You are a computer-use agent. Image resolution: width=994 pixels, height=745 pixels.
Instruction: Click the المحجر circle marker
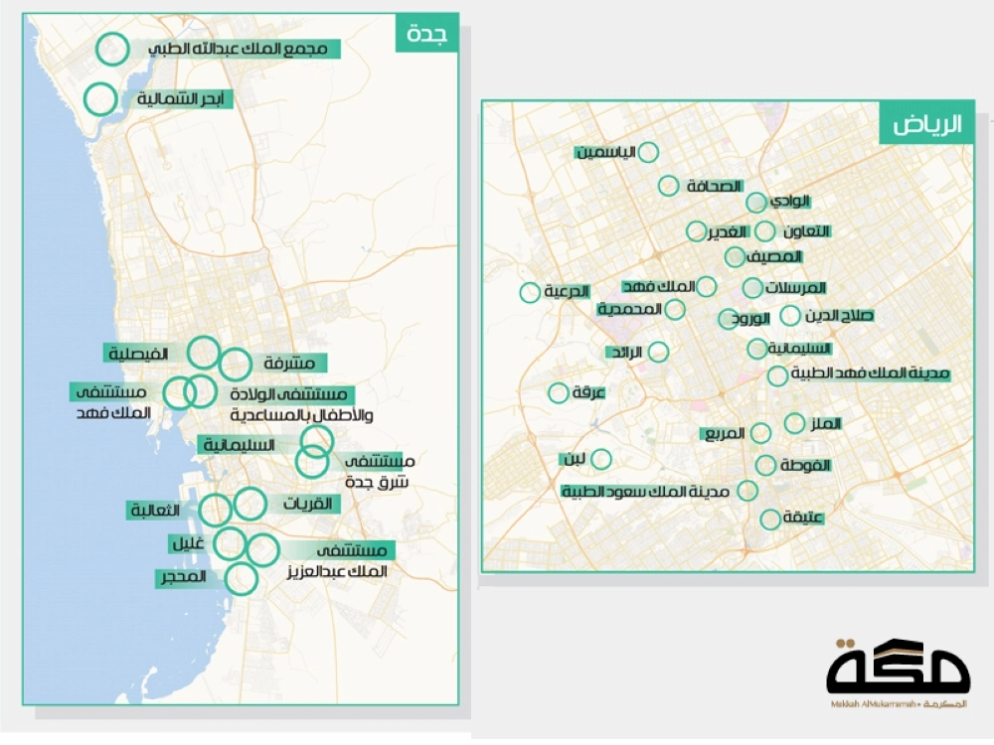(x=242, y=578)
